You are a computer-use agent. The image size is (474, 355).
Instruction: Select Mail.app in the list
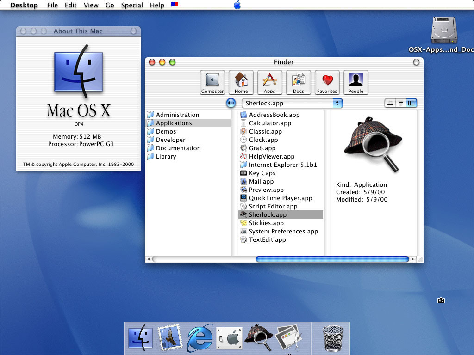(x=281, y=181)
